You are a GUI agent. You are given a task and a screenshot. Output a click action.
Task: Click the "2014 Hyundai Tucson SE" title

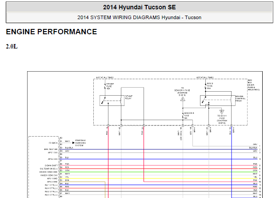[139, 7]
